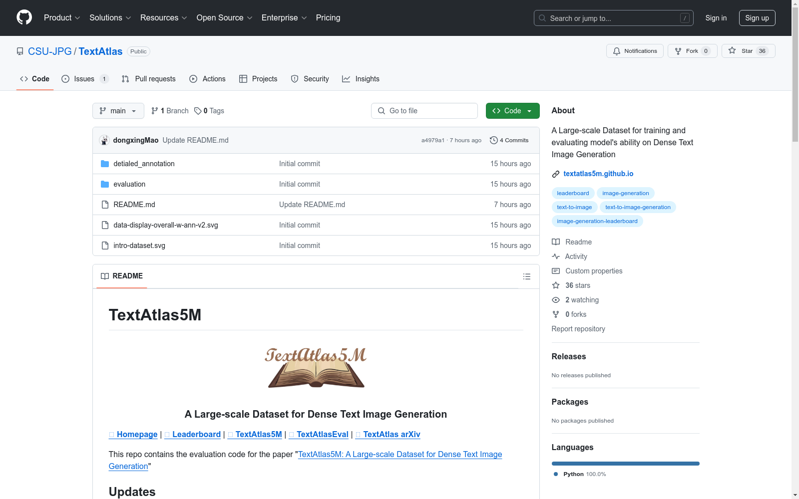Switch to the Actions tab

[208, 79]
